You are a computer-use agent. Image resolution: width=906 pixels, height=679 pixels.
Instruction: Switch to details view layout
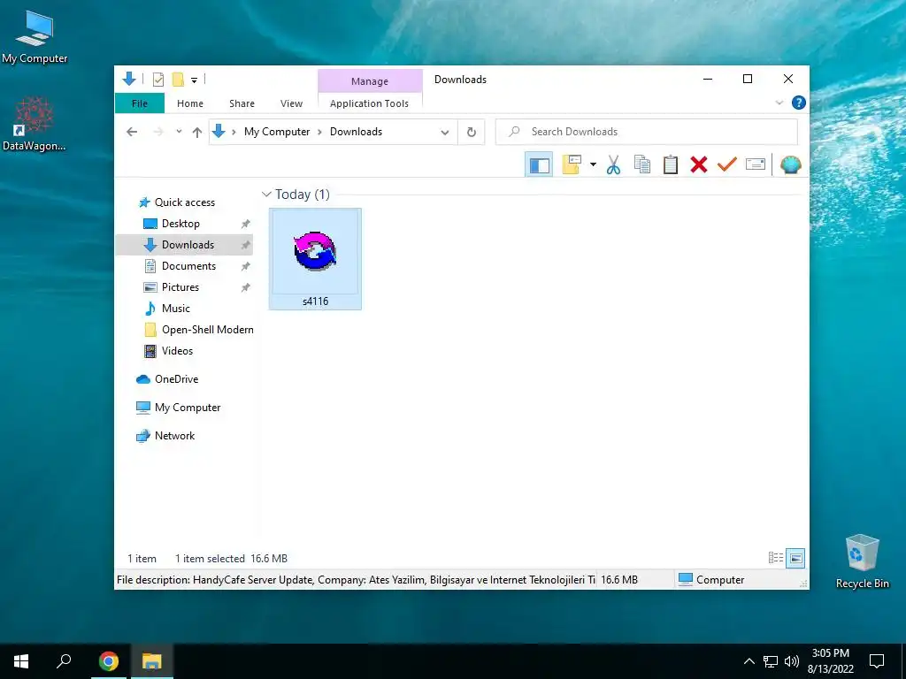pyautogui.click(x=776, y=558)
